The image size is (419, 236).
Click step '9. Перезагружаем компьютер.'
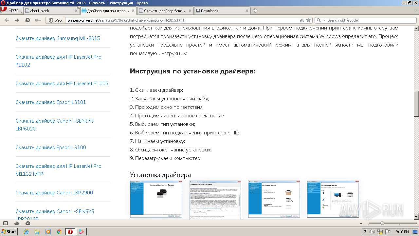(x=166, y=158)
